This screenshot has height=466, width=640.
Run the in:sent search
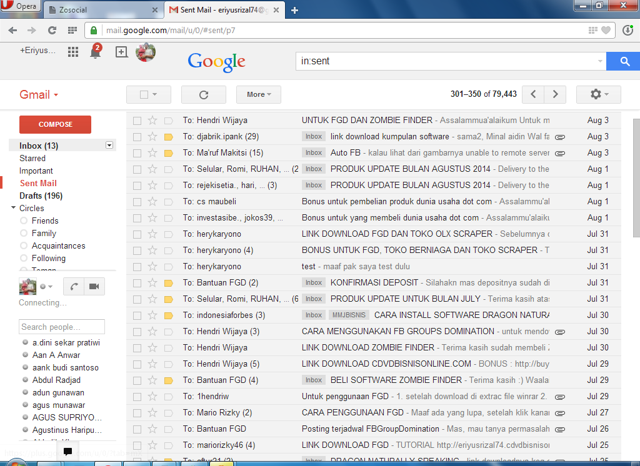[x=623, y=61]
